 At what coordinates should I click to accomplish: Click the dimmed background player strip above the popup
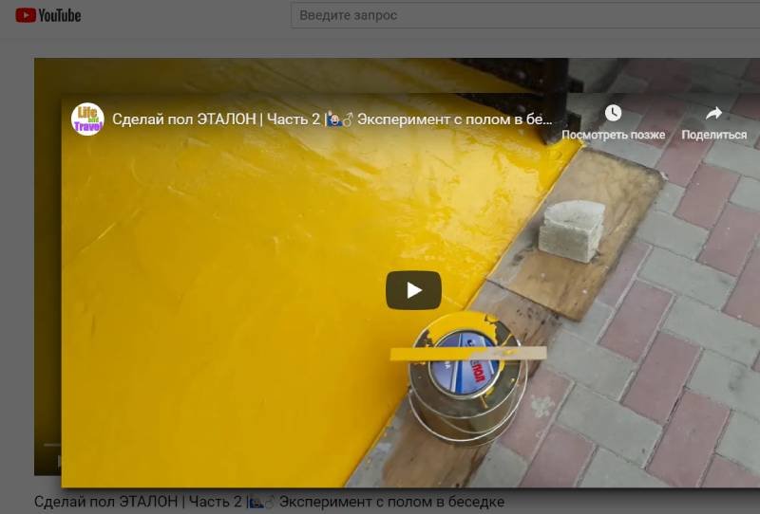click(x=285, y=75)
